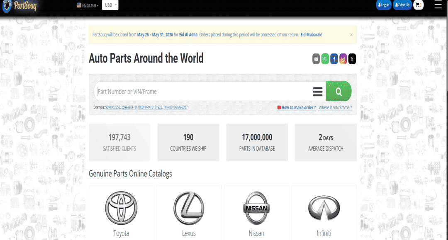
Task: Click the Log In button
Action: click(x=383, y=5)
